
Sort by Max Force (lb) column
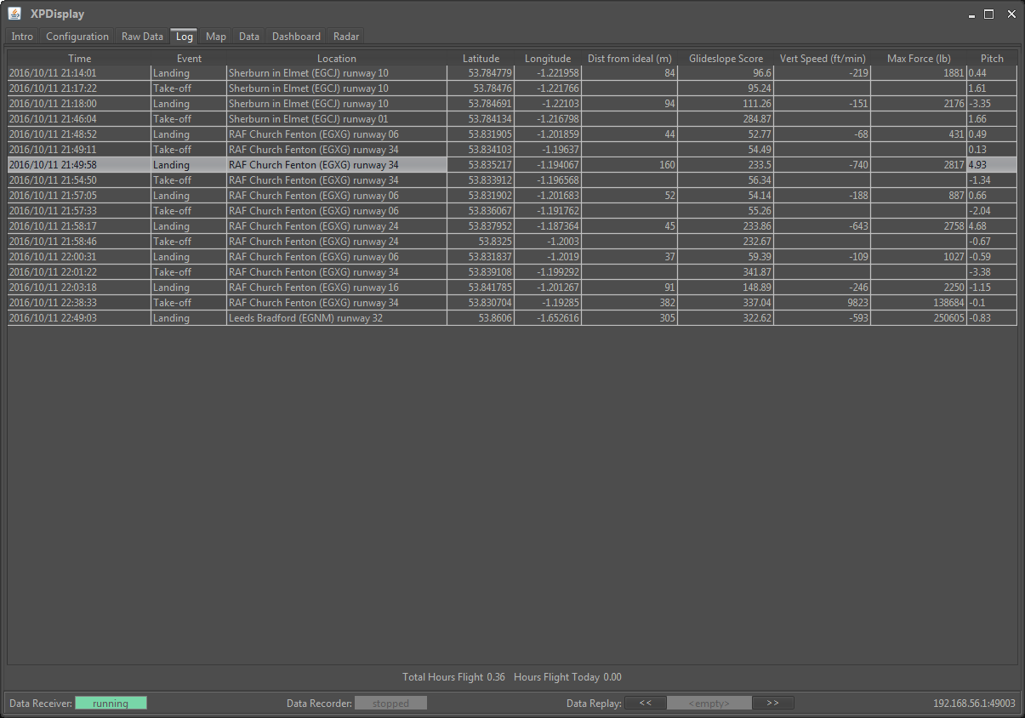[919, 59]
